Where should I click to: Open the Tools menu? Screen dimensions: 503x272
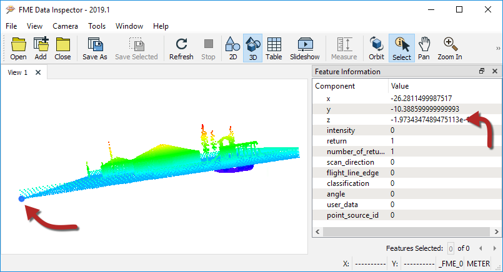[x=97, y=26]
